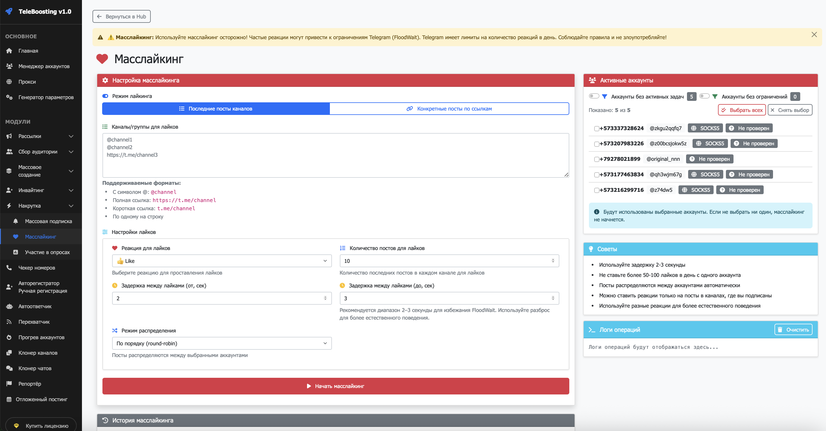Toggle the accounts-without-active-tasks filter switch

click(594, 96)
